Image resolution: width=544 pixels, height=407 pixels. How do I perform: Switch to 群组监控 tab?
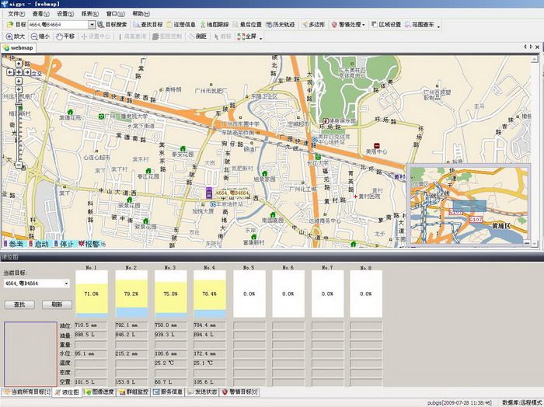coord(134,392)
